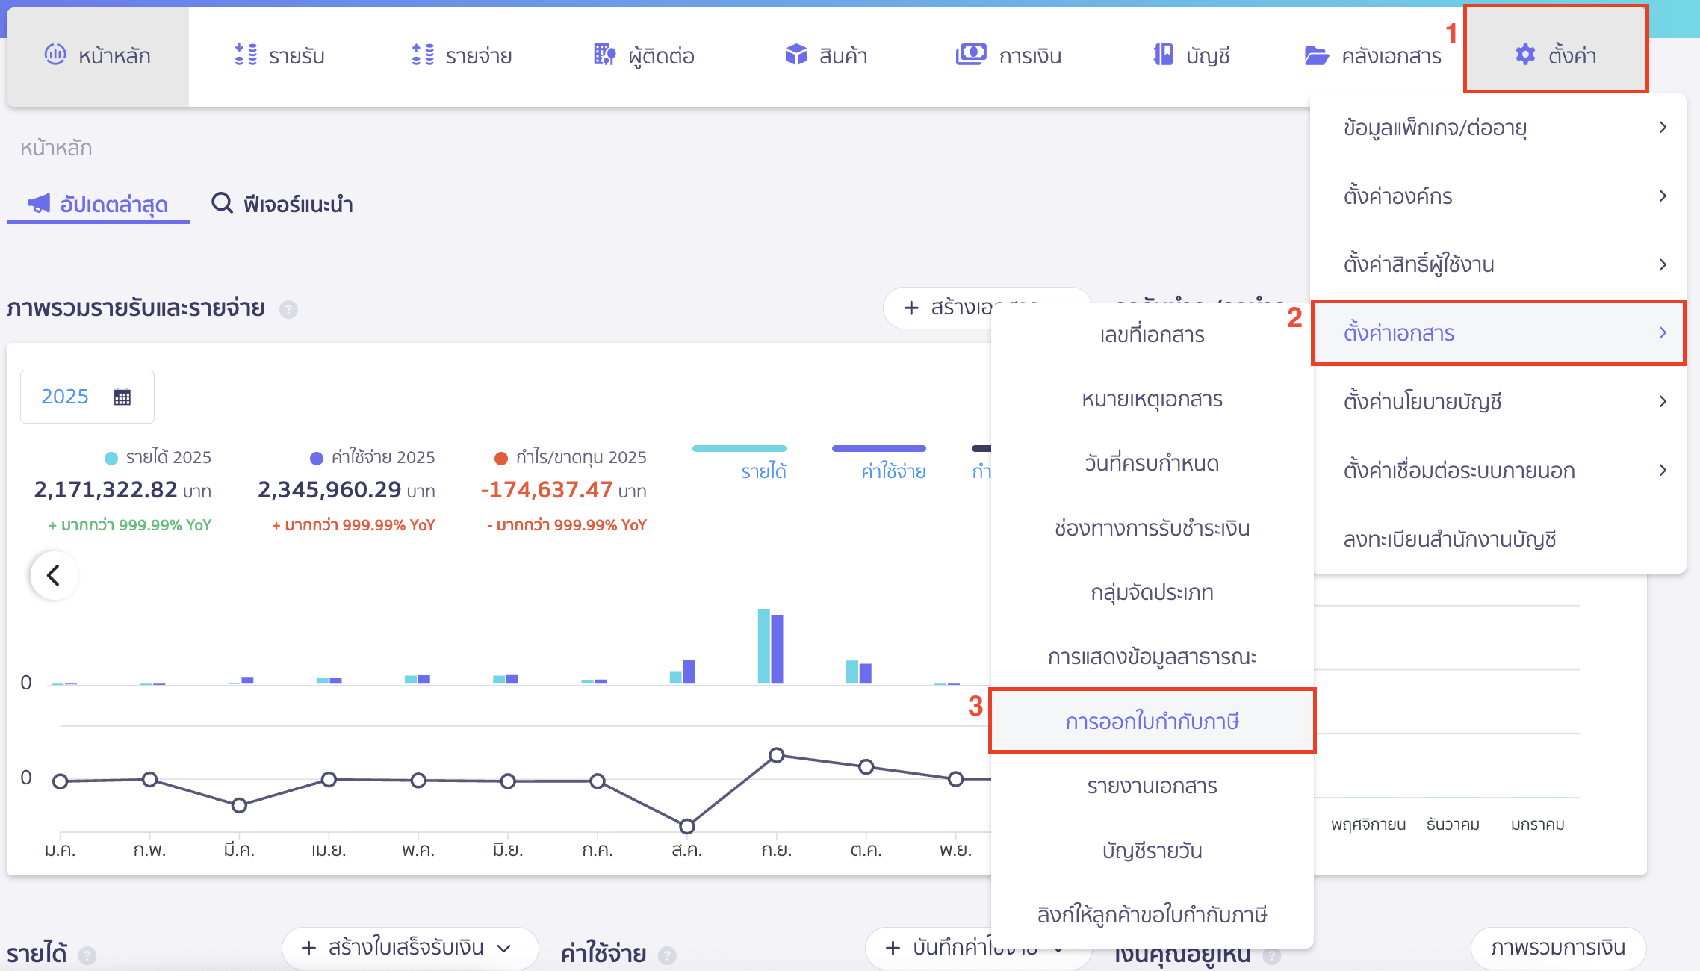The image size is (1700, 971).
Task: Select the รายรับ income icon
Action: tap(245, 55)
